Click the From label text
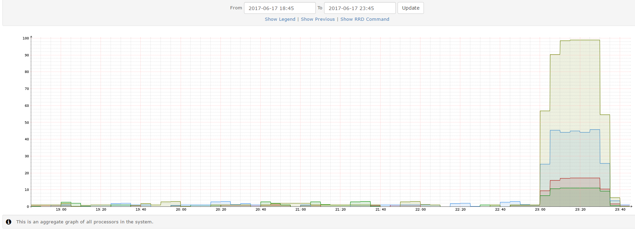This screenshot has height=231, width=635. (236, 8)
